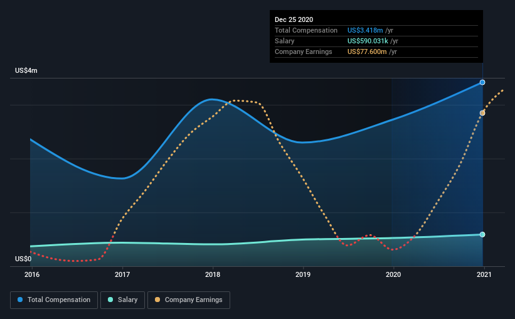Viewport: 515px width, 319px height.
Task: Click the US$0 y-axis label
Action: coord(23,259)
